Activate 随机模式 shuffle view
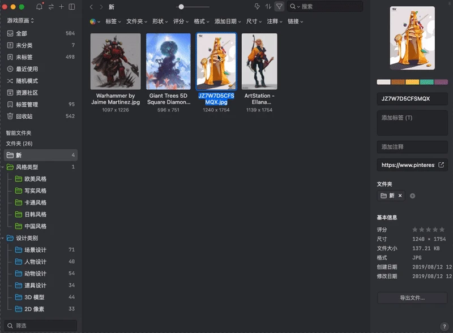The image size is (453, 333). coord(41,81)
